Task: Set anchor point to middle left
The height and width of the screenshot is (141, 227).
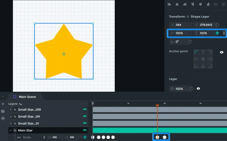Action: click(196, 59)
